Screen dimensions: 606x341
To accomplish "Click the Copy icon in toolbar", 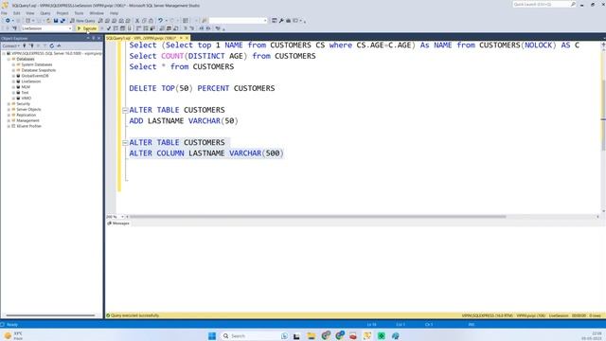I will pyautogui.click(x=144, y=21).
